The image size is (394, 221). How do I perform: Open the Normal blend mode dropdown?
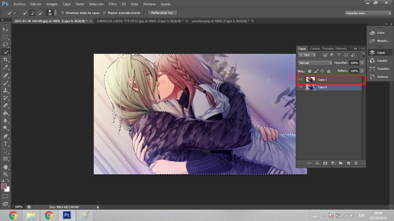(315, 63)
